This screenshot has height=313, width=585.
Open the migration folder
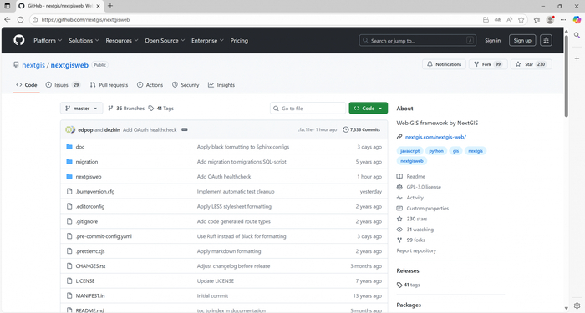[x=87, y=162]
